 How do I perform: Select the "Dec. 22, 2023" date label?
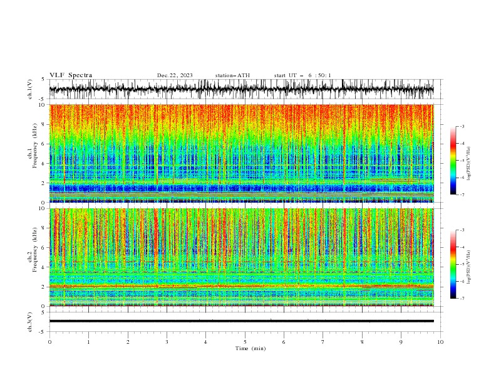tap(175, 75)
